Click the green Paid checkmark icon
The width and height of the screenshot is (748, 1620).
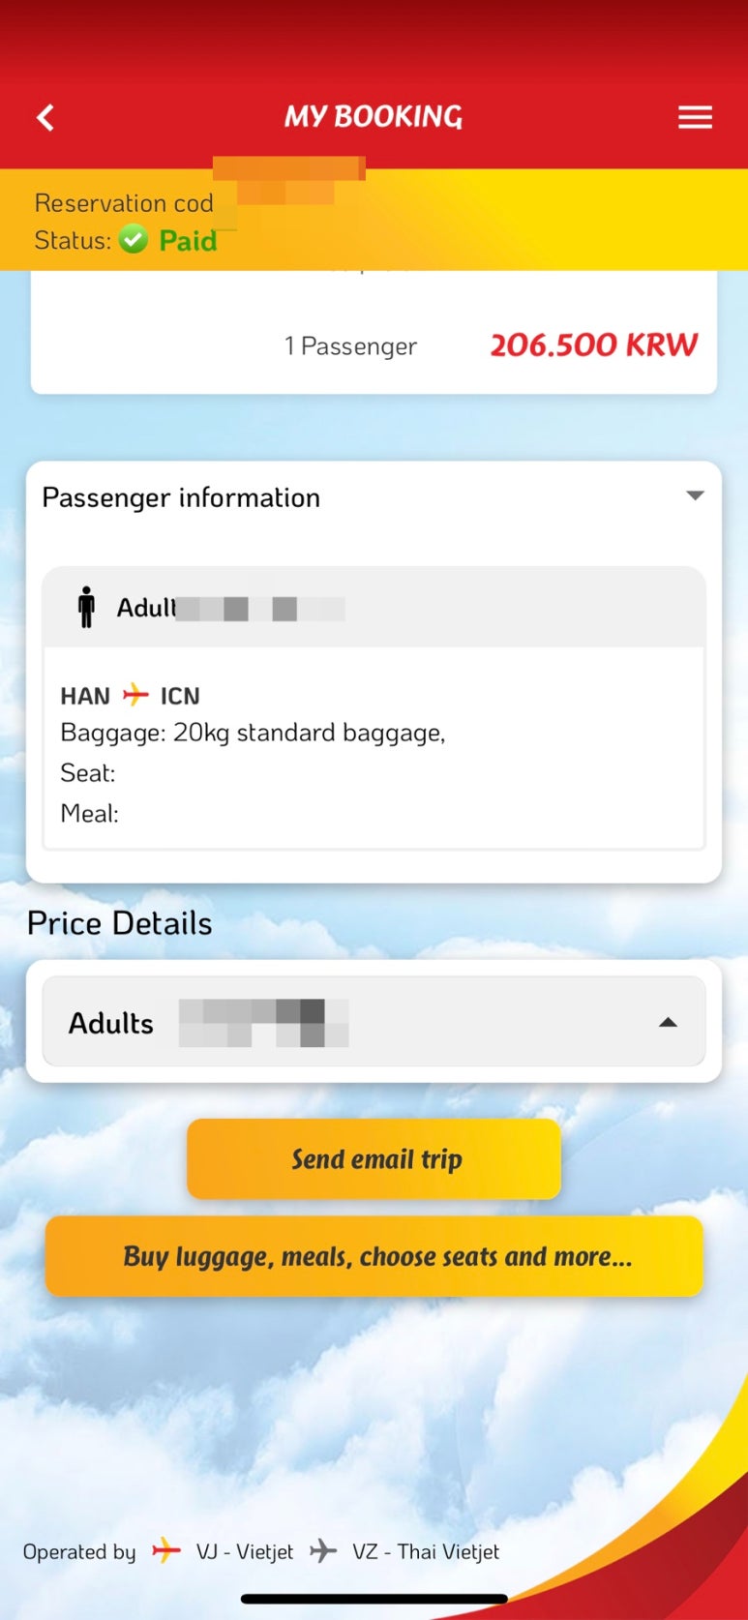click(x=134, y=239)
